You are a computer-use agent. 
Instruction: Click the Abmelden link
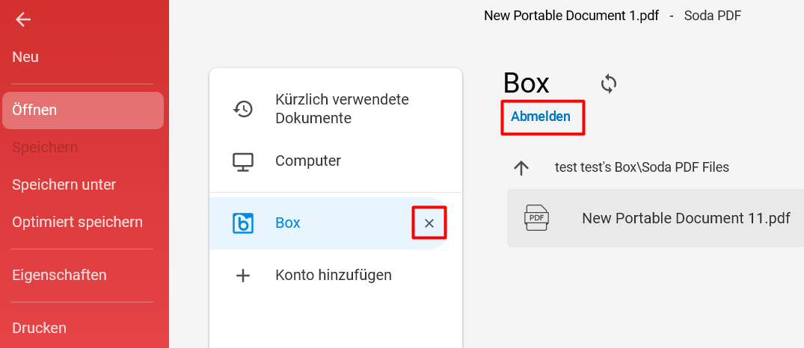tap(541, 116)
